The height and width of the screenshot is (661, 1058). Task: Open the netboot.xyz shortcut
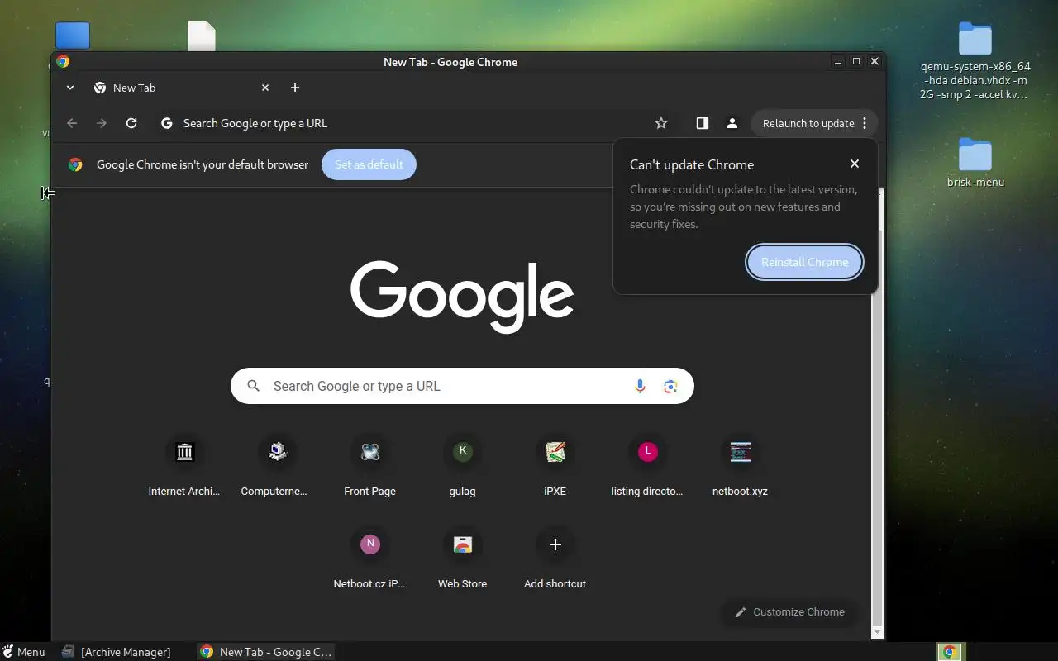point(740,467)
